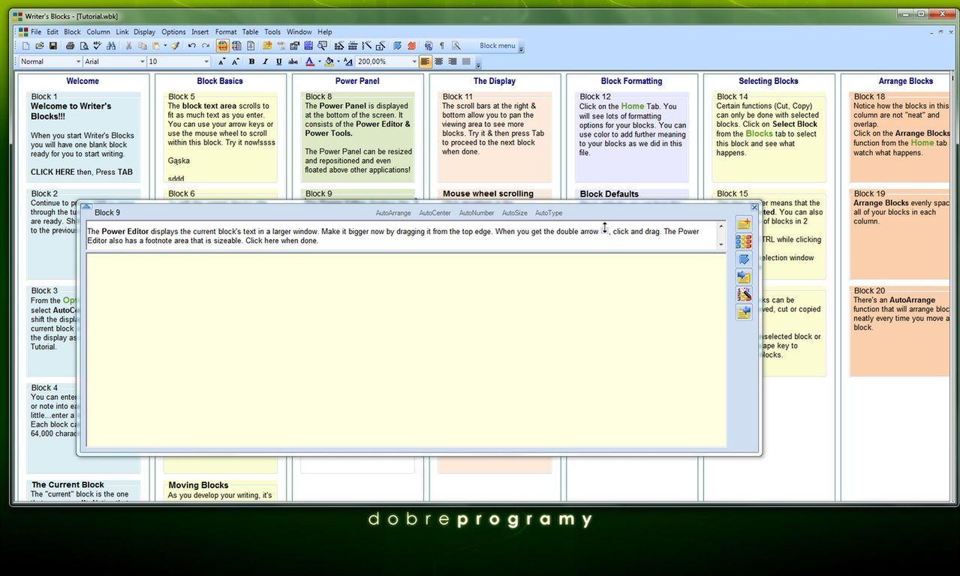Click inside the yellow footnote area
960x576 pixels.
click(406, 350)
